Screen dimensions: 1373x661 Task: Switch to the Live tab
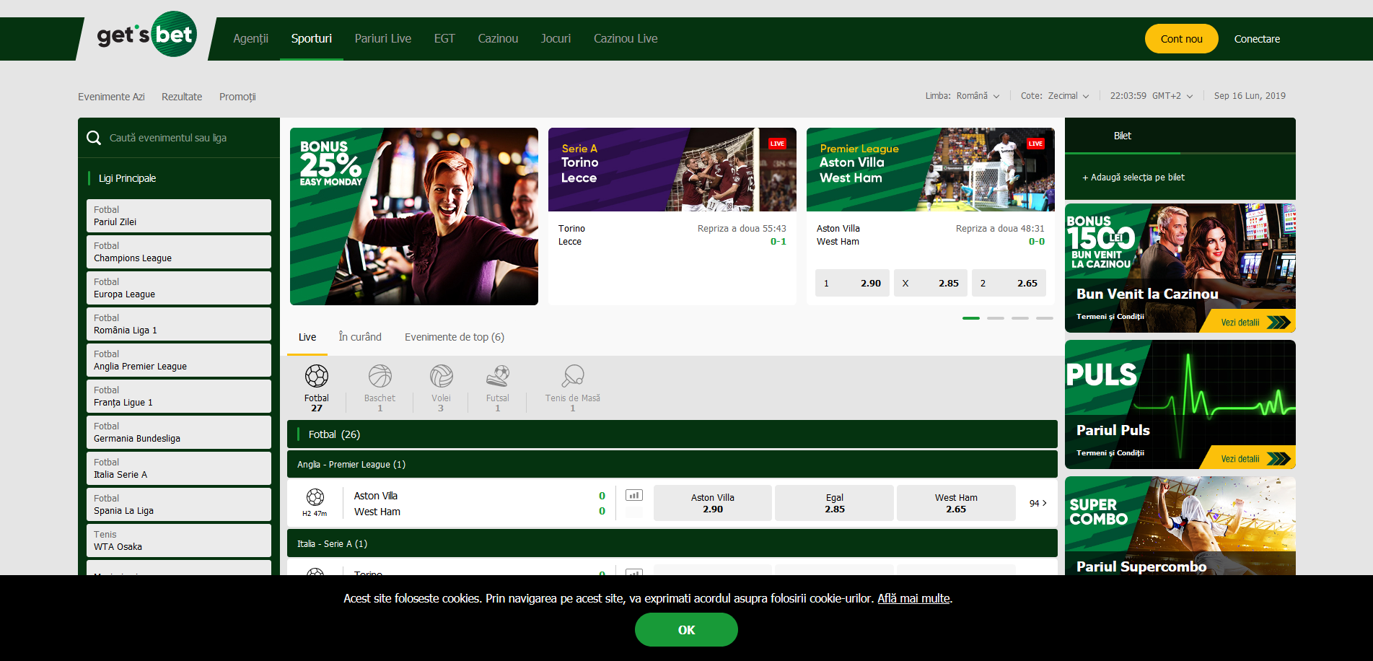tap(307, 337)
